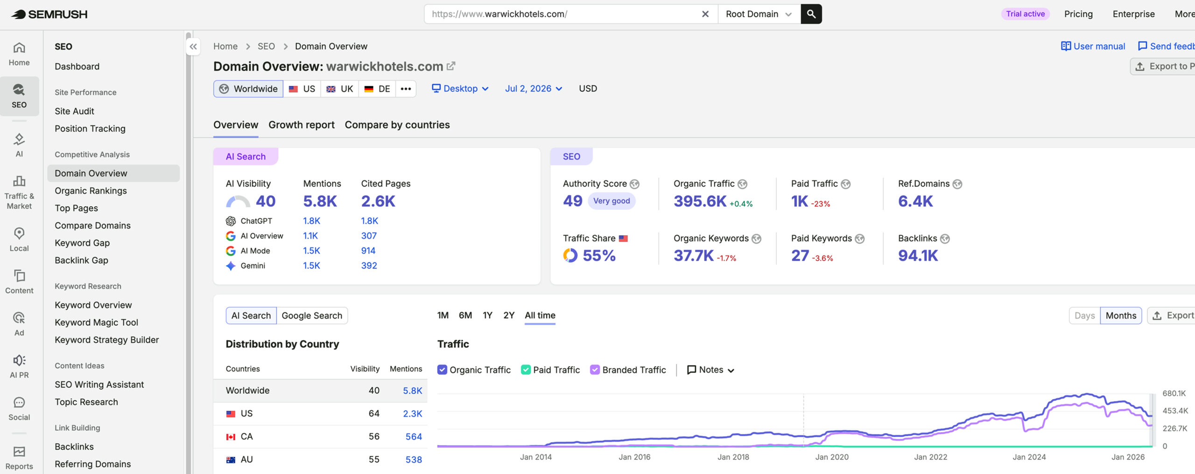Screen dimensions: 1195x474
Task: Open the Home sidebar icon
Action: tap(19, 55)
